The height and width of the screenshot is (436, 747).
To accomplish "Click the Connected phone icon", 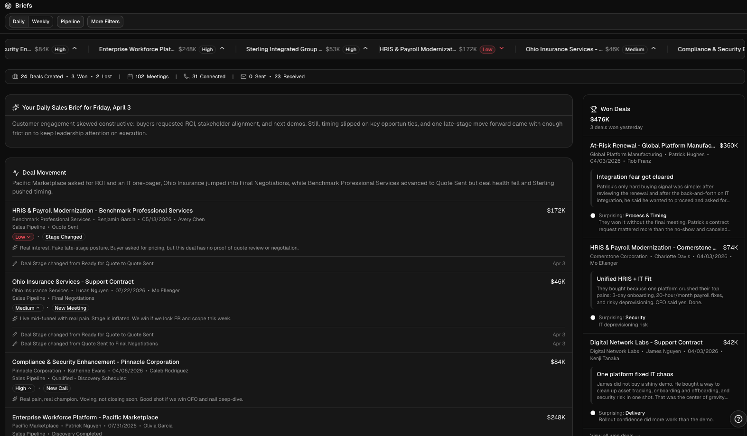I will pos(187,76).
